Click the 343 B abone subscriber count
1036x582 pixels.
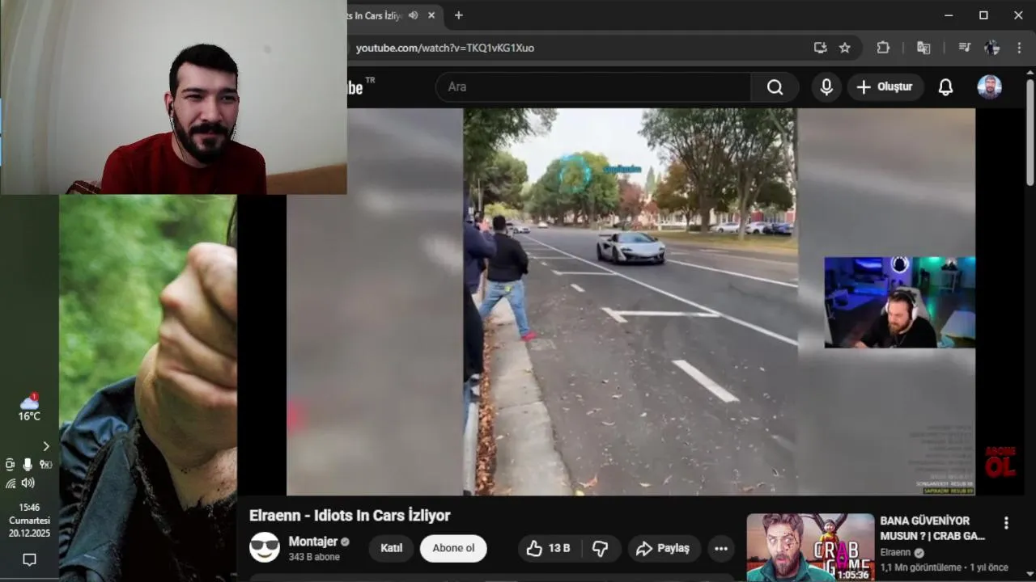[314, 557]
